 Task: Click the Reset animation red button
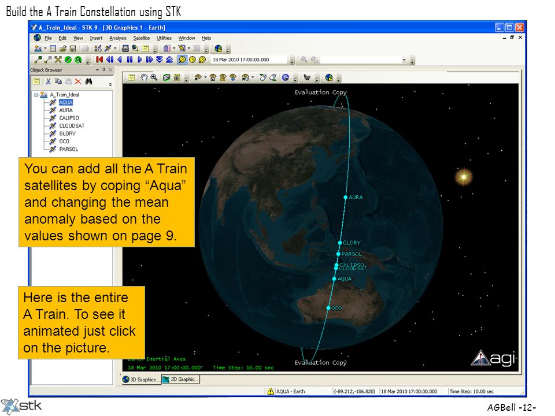99,60
